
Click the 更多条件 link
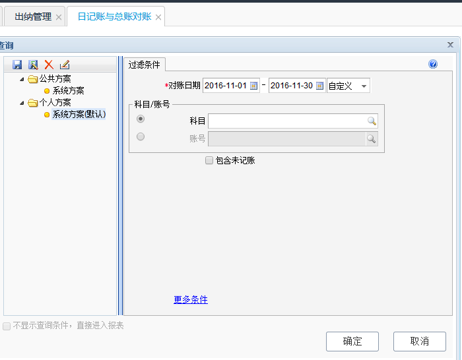click(x=191, y=299)
